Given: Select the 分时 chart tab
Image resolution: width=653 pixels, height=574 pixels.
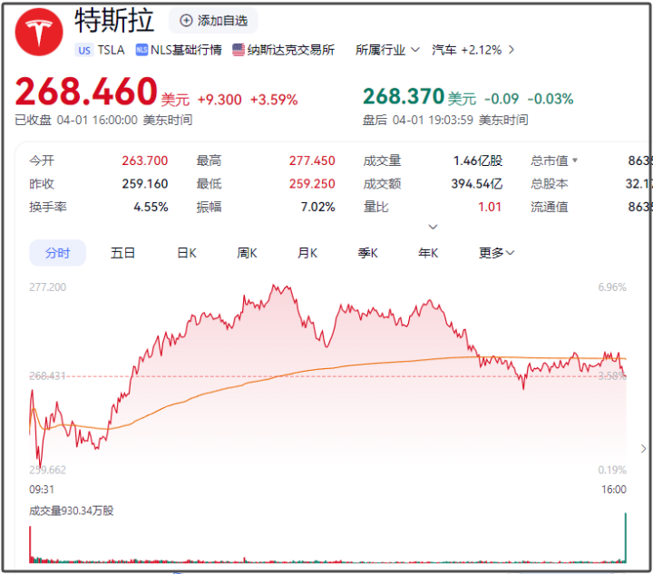Looking at the screenshot, I should tap(57, 253).
